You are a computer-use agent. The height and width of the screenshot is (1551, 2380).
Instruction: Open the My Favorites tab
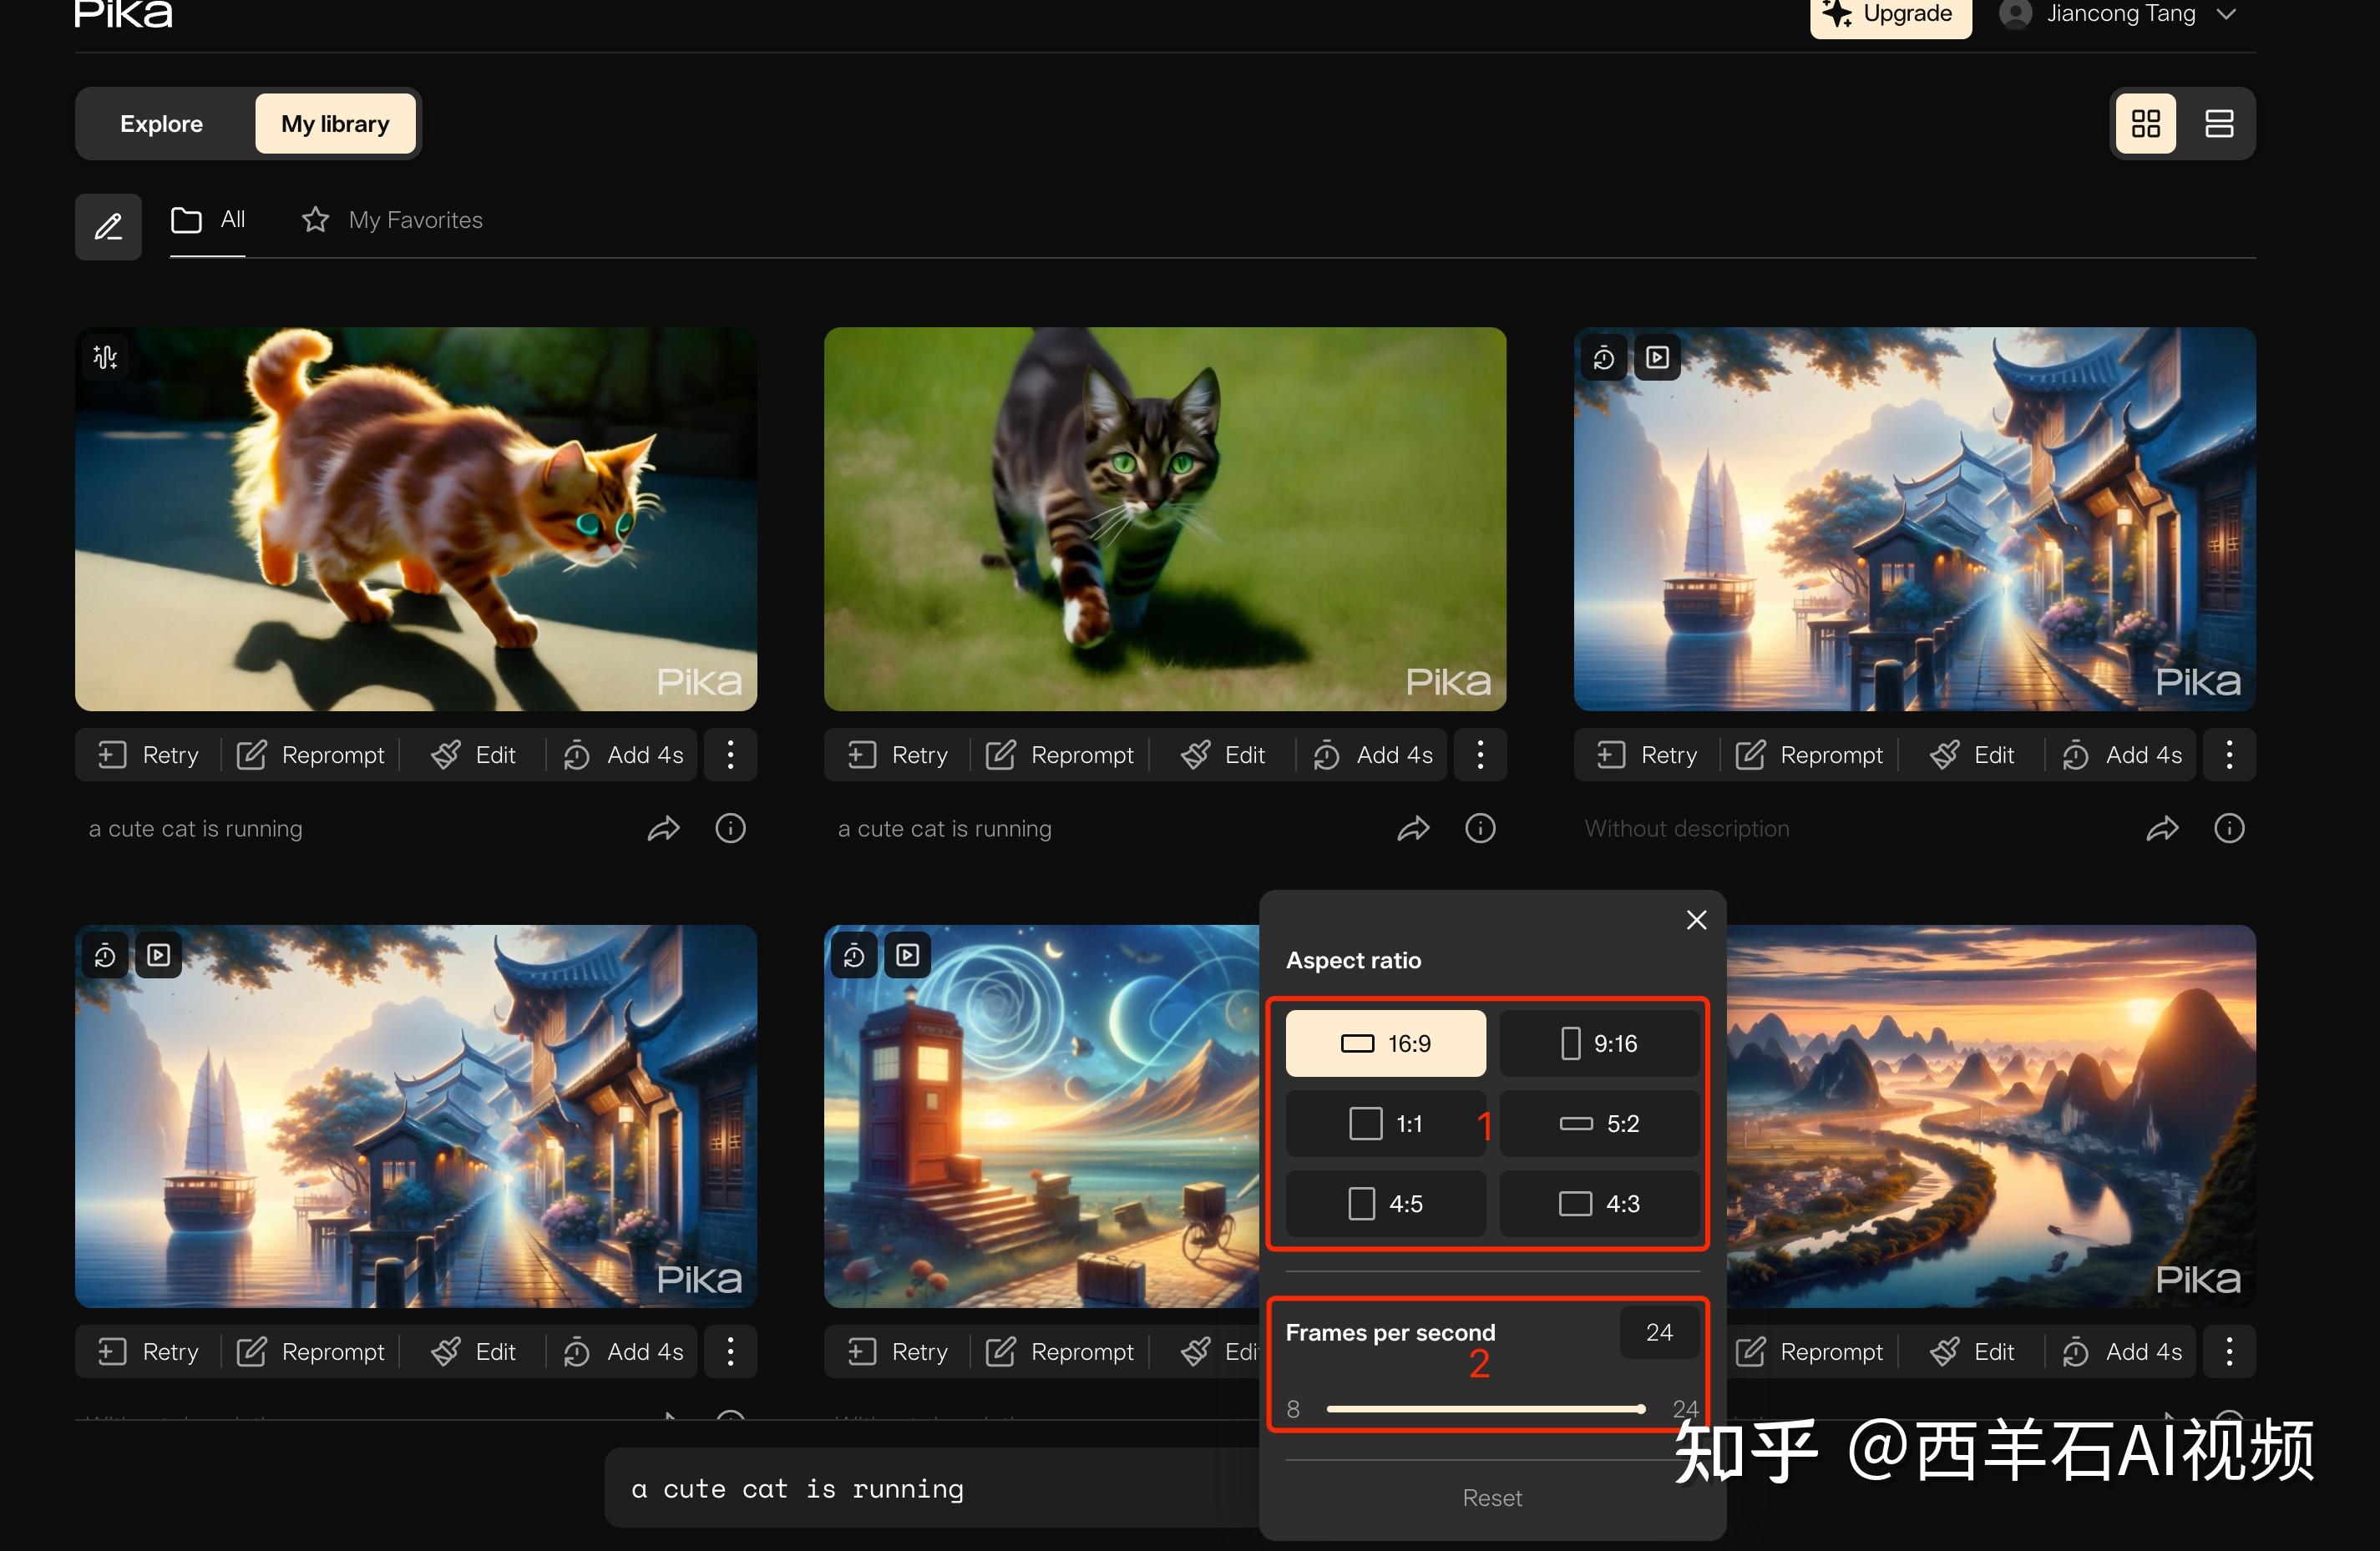[392, 220]
